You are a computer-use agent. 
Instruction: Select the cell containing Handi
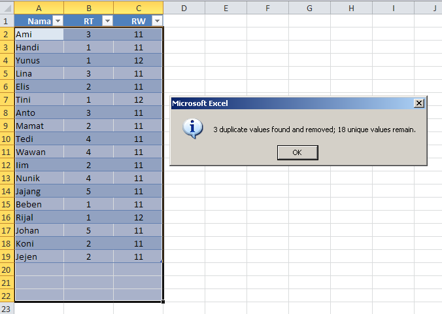click(x=39, y=47)
